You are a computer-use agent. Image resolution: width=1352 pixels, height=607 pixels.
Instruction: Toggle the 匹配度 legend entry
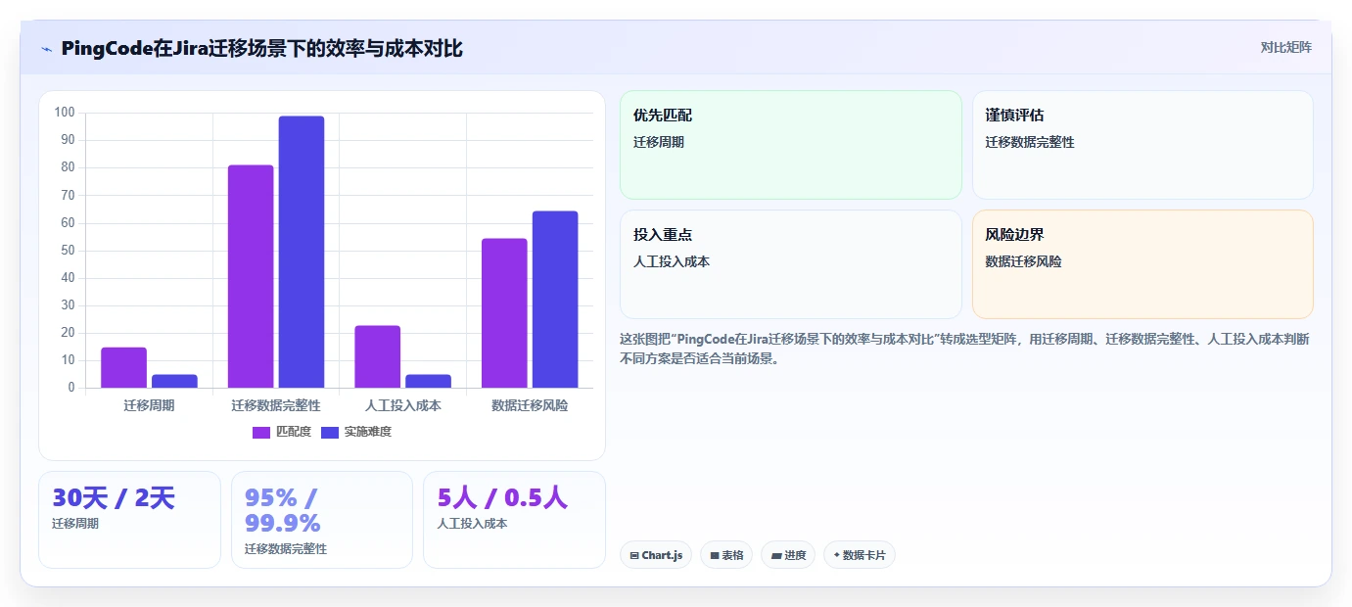[x=281, y=432]
